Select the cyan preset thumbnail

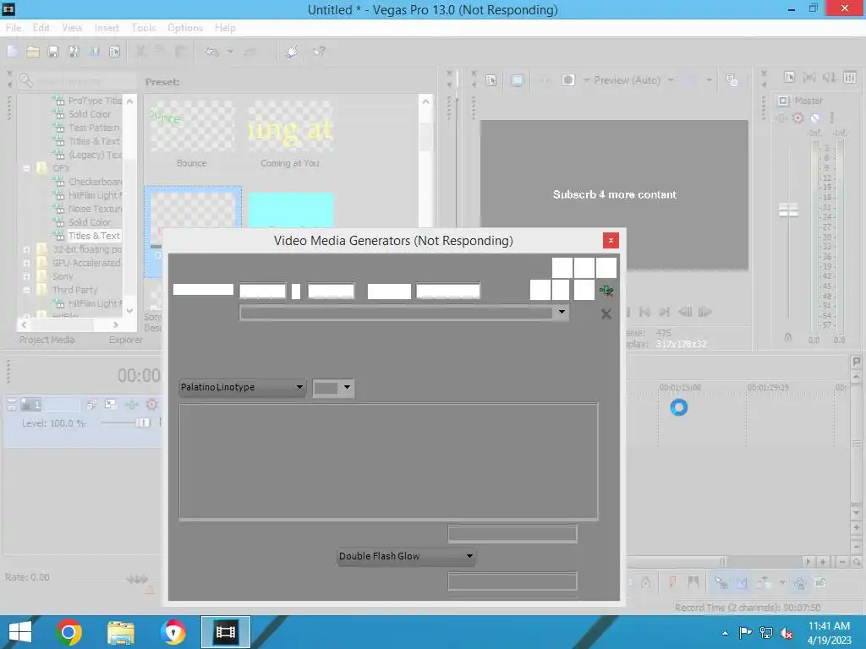(x=291, y=210)
